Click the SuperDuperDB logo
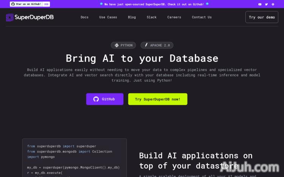Image resolution: width=284 pixels, height=177 pixels. pos(30,17)
